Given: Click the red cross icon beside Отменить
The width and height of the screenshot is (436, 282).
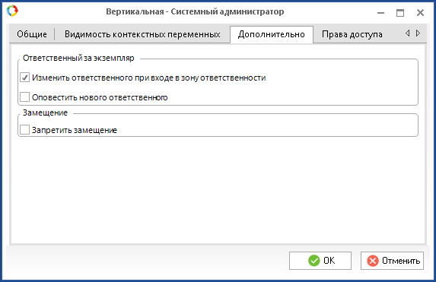Looking at the screenshot, I should pyautogui.click(x=373, y=261).
